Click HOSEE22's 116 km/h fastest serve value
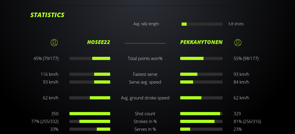295x134 pixels. click(49, 74)
